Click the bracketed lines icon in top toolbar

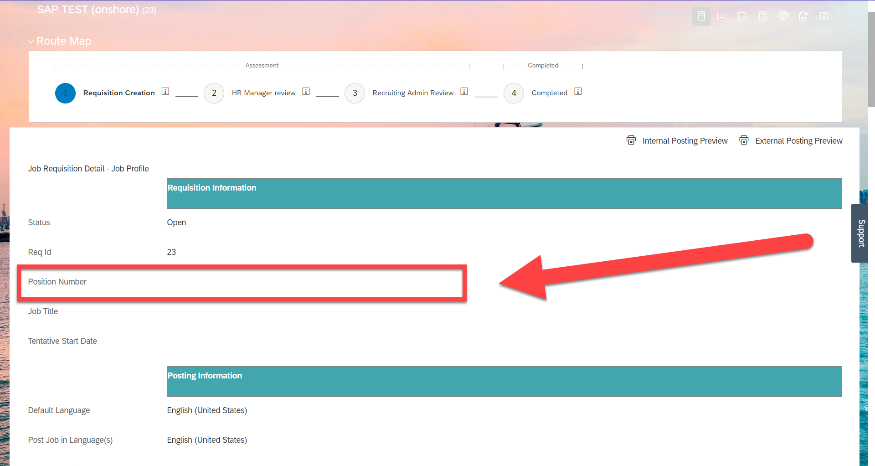[x=721, y=16]
